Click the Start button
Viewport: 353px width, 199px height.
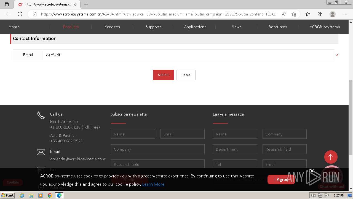pyautogui.click(x=8, y=195)
